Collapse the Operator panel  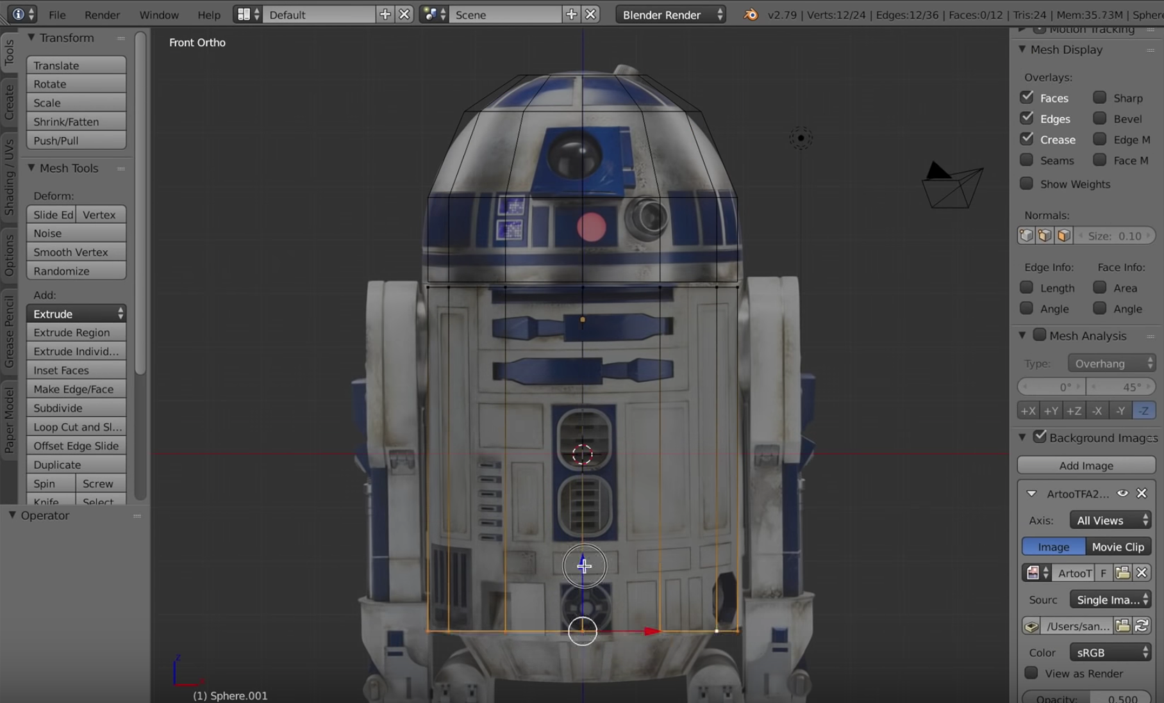pyautogui.click(x=12, y=515)
